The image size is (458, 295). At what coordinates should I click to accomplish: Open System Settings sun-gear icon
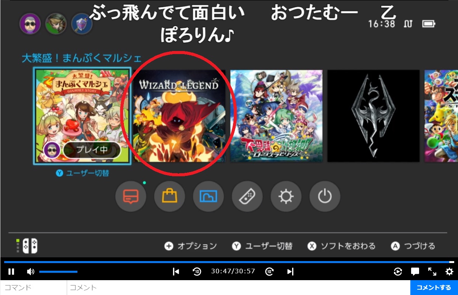tap(286, 196)
